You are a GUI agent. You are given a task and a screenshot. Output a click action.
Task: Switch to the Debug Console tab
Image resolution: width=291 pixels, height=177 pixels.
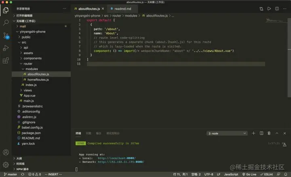(x=113, y=133)
